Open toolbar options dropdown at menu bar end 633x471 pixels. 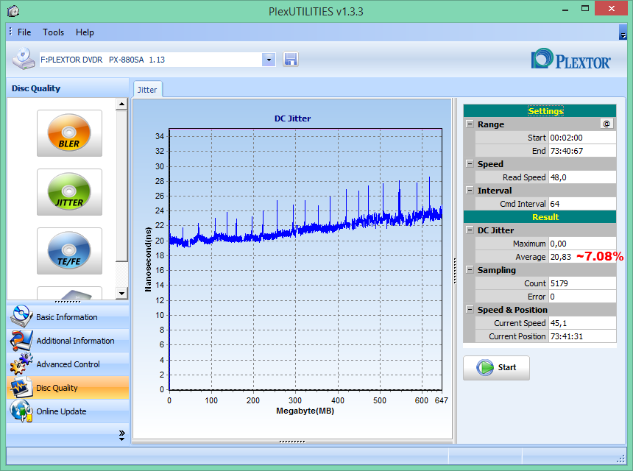coord(623,32)
